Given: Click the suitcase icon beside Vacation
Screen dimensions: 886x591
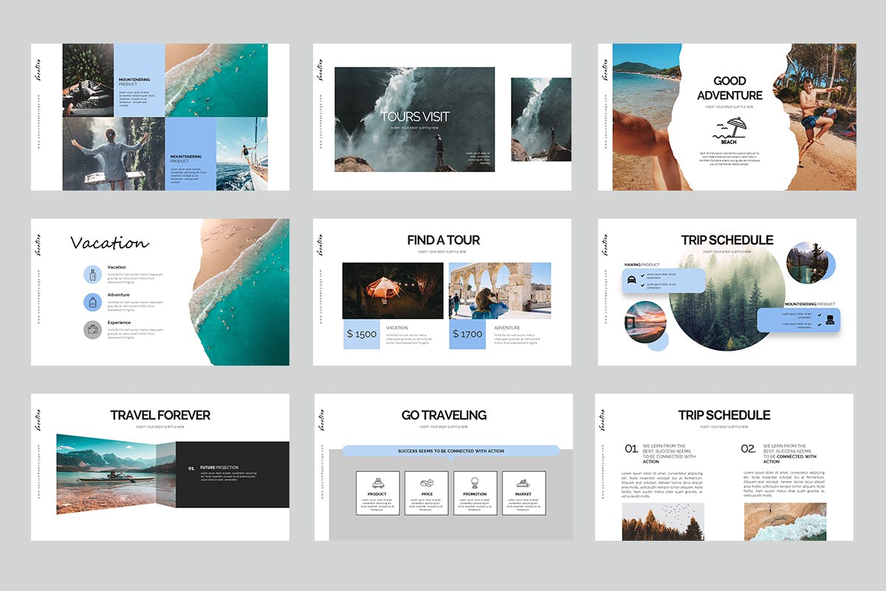Looking at the screenshot, I should 93,275.
